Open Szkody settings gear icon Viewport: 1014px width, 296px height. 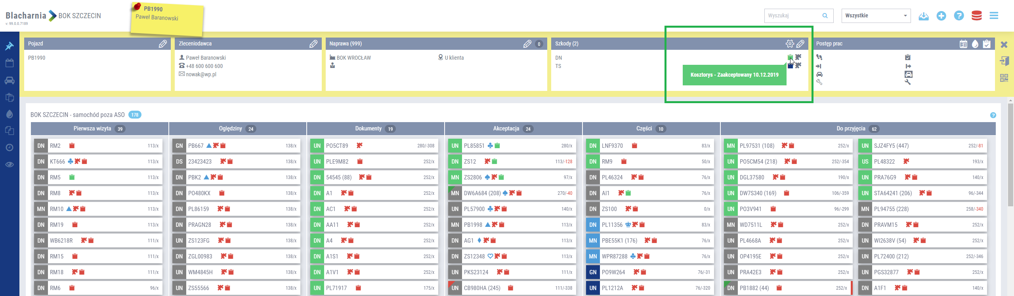point(789,44)
